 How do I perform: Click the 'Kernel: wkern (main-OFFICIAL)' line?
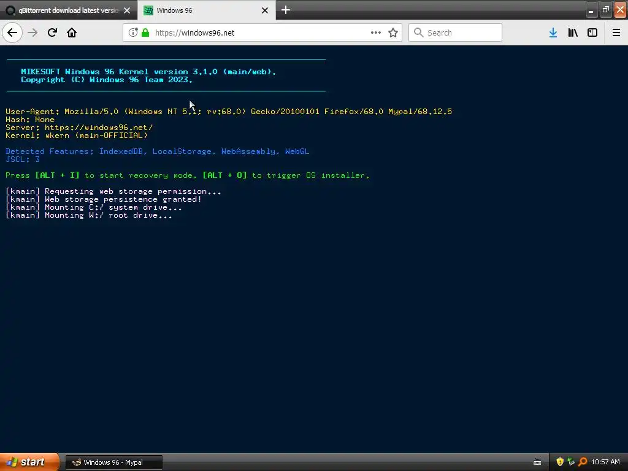point(77,136)
